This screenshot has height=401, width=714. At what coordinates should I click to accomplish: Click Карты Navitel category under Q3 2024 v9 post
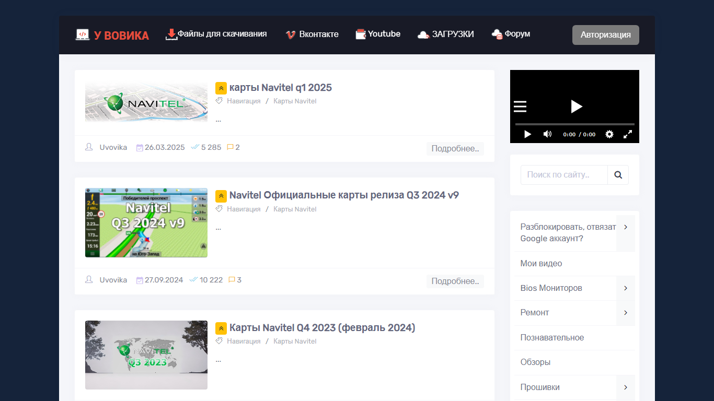(x=295, y=209)
